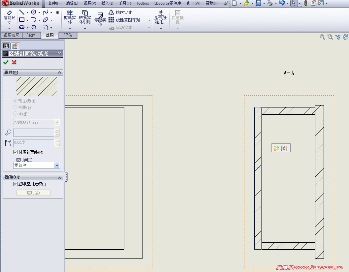Toggle the Material crosshatch (材质剖面线) checkbox

pyautogui.click(x=16, y=152)
